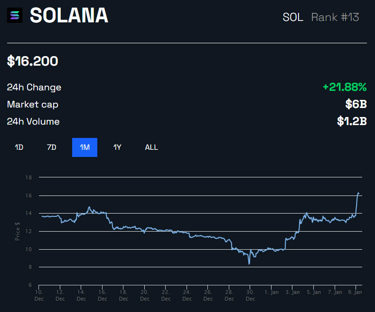This screenshot has height=312, width=375.
Task: Select the 1D time range tab
Action: [19, 147]
